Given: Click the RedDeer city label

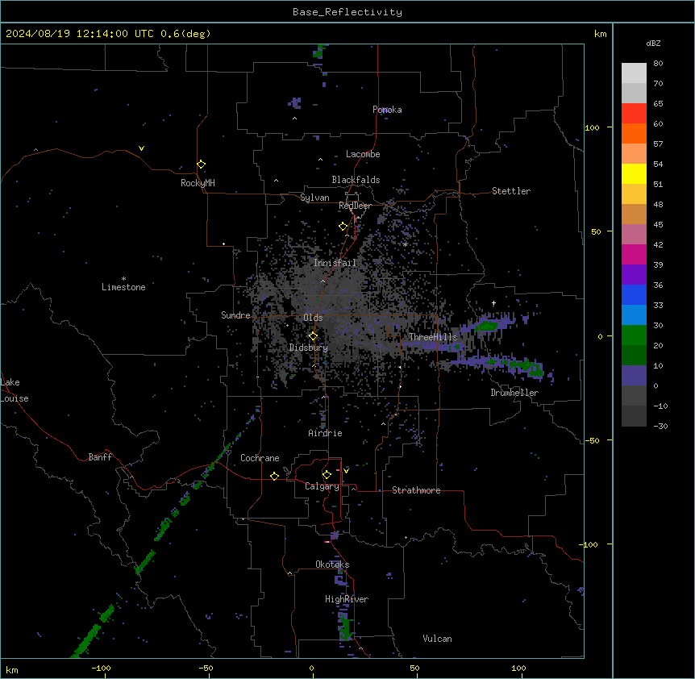Looking at the screenshot, I should point(355,206).
